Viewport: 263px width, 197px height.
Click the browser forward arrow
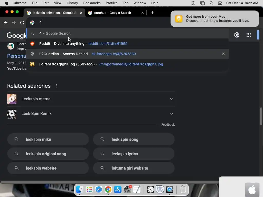click(x=14, y=23)
